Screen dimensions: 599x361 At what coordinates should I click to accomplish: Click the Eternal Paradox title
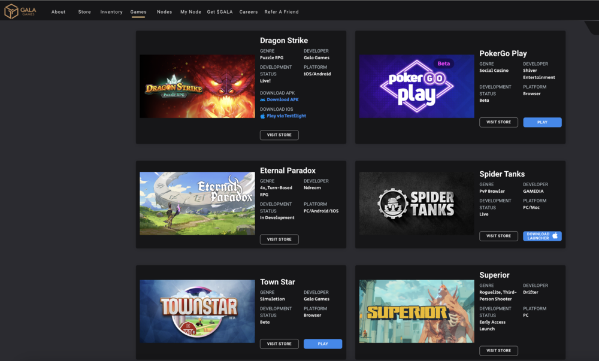(x=288, y=171)
